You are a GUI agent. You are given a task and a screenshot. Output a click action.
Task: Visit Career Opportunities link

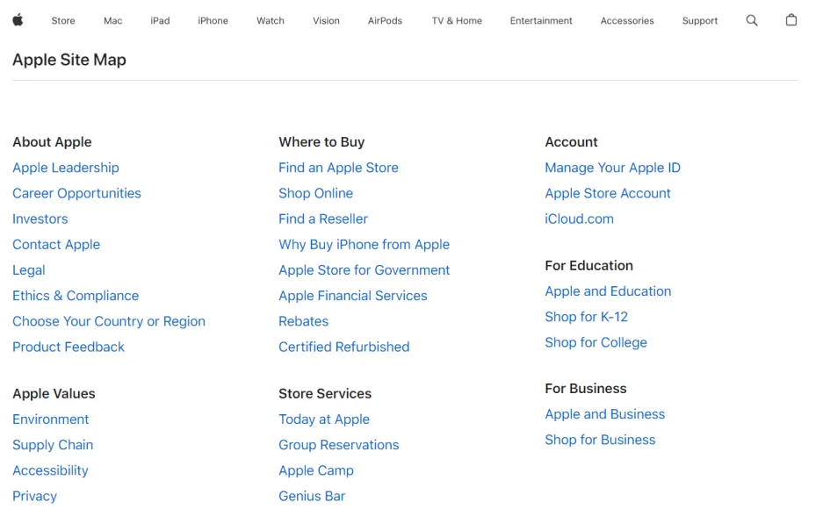point(76,193)
